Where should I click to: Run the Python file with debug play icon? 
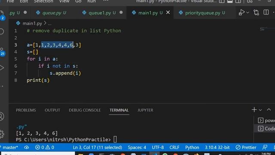pos(241,12)
